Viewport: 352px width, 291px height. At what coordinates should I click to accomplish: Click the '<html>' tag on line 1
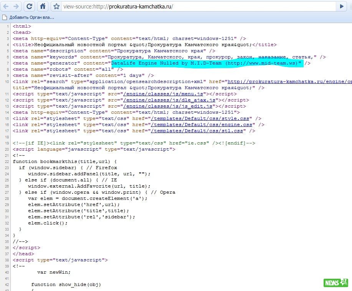pos(22,26)
